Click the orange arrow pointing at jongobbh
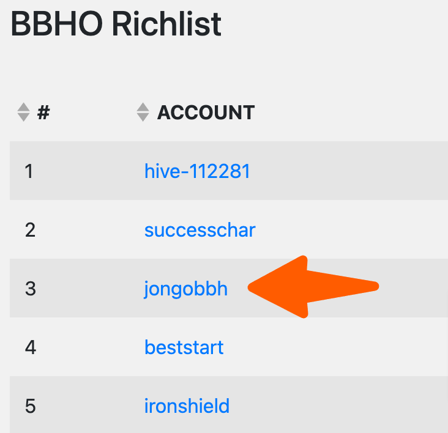This screenshot has height=433, width=448. tap(313, 287)
